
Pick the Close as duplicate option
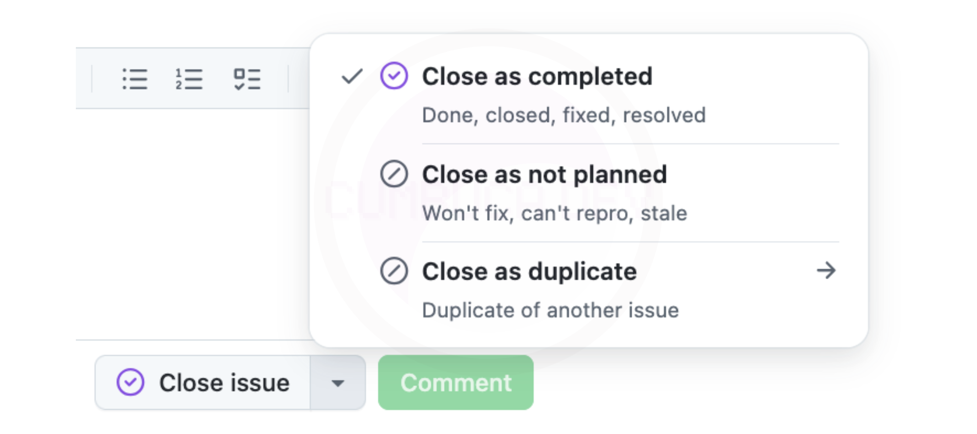pyautogui.click(x=530, y=272)
